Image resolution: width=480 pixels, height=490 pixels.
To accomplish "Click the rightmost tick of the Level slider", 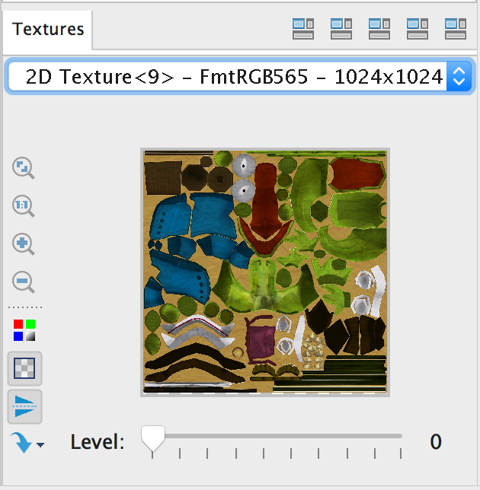I will click(402, 453).
